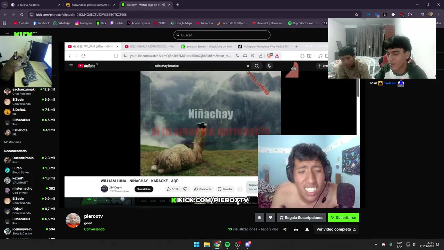Open the Conversando category link
Image resolution: width=444 pixels, height=250 pixels.
coord(94,229)
